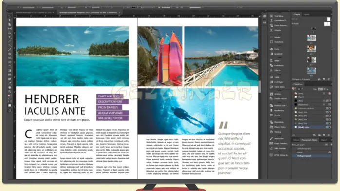
Task: Click the Fill and Stroke box in toolbox
Action: click(10, 96)
